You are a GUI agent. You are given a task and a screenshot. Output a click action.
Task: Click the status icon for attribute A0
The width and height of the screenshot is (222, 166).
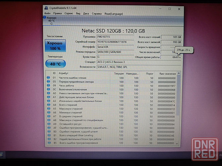(49, 93)
